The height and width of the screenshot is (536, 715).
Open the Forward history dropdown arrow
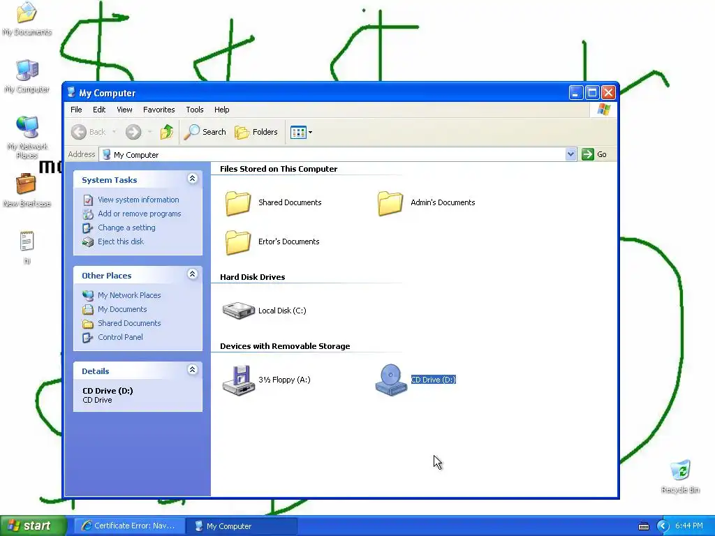[149, 132]
